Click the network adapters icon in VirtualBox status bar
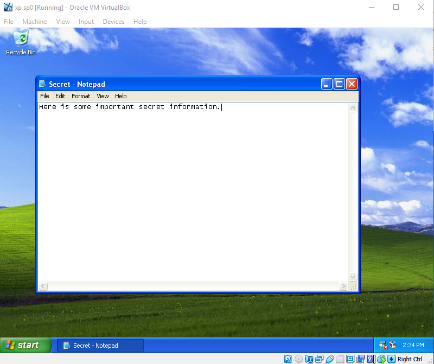 (319, 359)
